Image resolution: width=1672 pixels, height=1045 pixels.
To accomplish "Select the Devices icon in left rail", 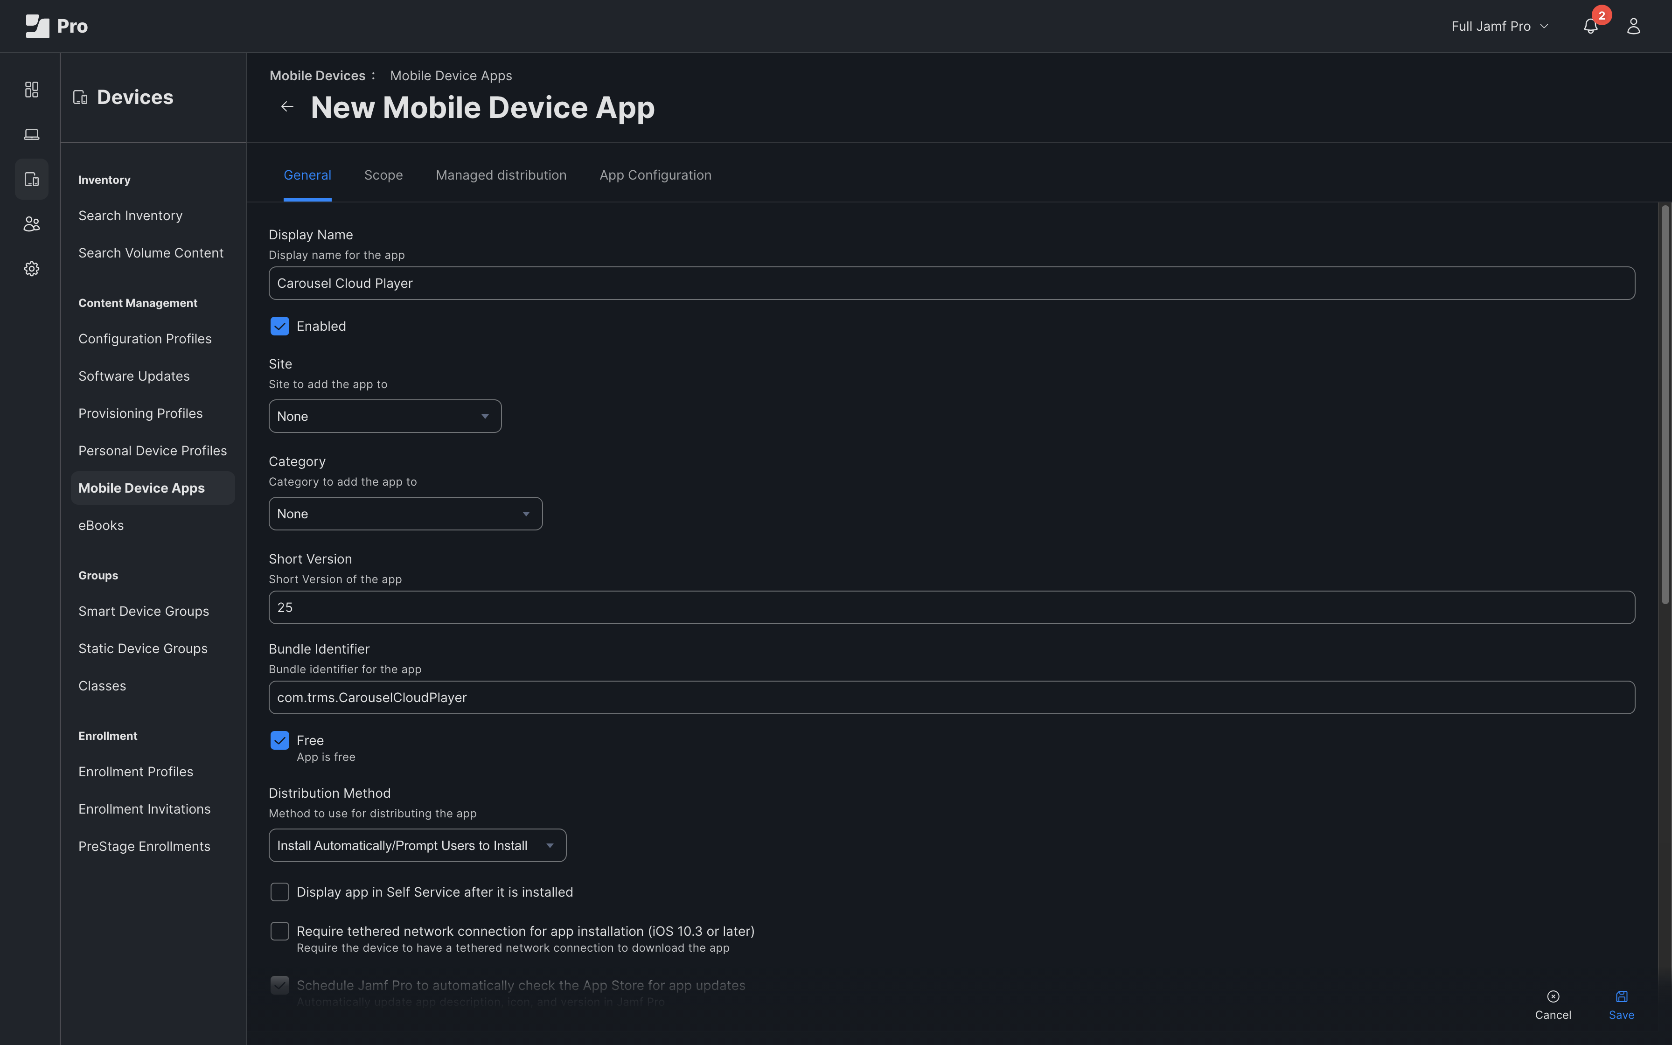I will (32, 180).
